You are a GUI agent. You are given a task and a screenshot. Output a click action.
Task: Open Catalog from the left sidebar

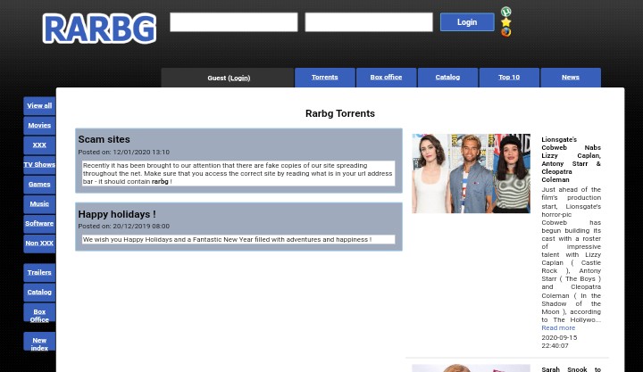tap(39, 292)
